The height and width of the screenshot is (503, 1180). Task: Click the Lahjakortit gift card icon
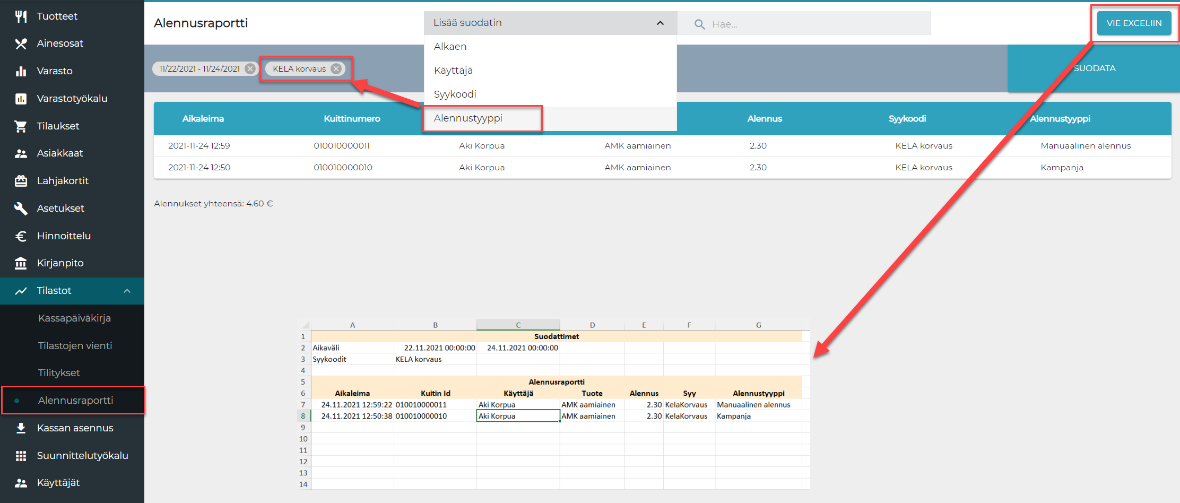tap(21, 181)
